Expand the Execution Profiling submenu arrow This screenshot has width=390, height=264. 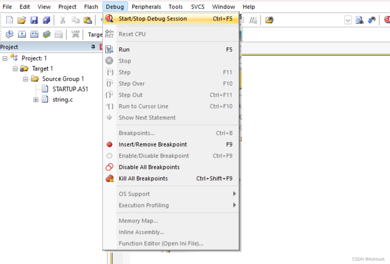[x=234, y=205]
